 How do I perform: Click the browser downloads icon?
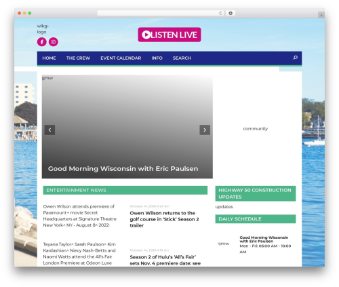click(231, 13)
